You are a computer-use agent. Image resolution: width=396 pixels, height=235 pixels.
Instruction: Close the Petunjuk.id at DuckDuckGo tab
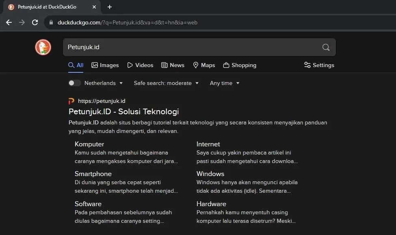click(x=94, y=7)
